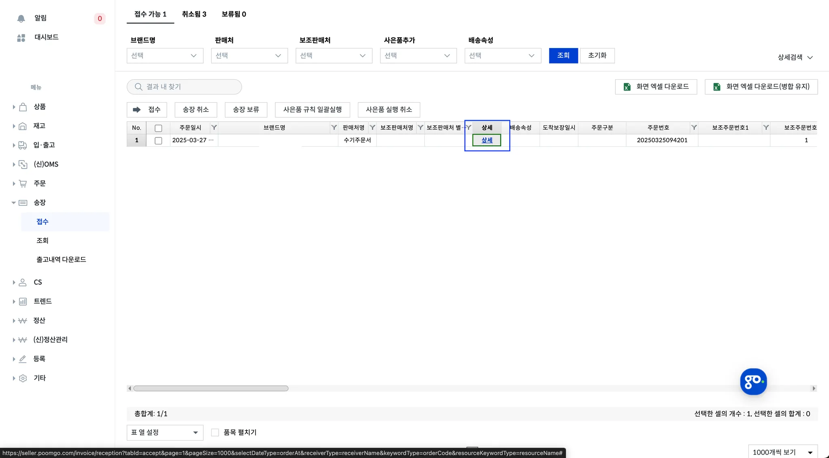Screen dimensions: 829x458
Task: Click filter icon on 브랜드명 column
Action: [334, 128]
